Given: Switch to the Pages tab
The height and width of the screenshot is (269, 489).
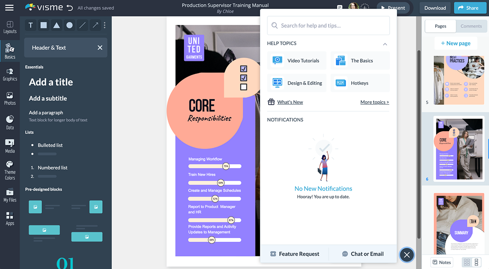Looking at the screenshot, I should click(440, 26).
